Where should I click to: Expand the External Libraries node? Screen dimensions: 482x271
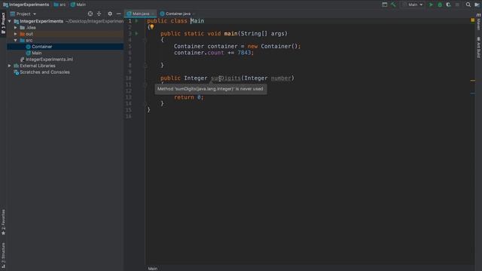(x=10, y=65)
